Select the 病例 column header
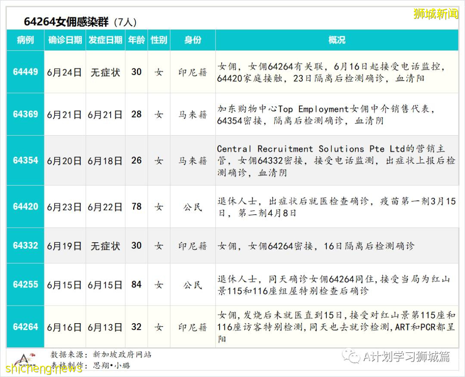This screenshot has height=377, width=465. pos(25,40)
